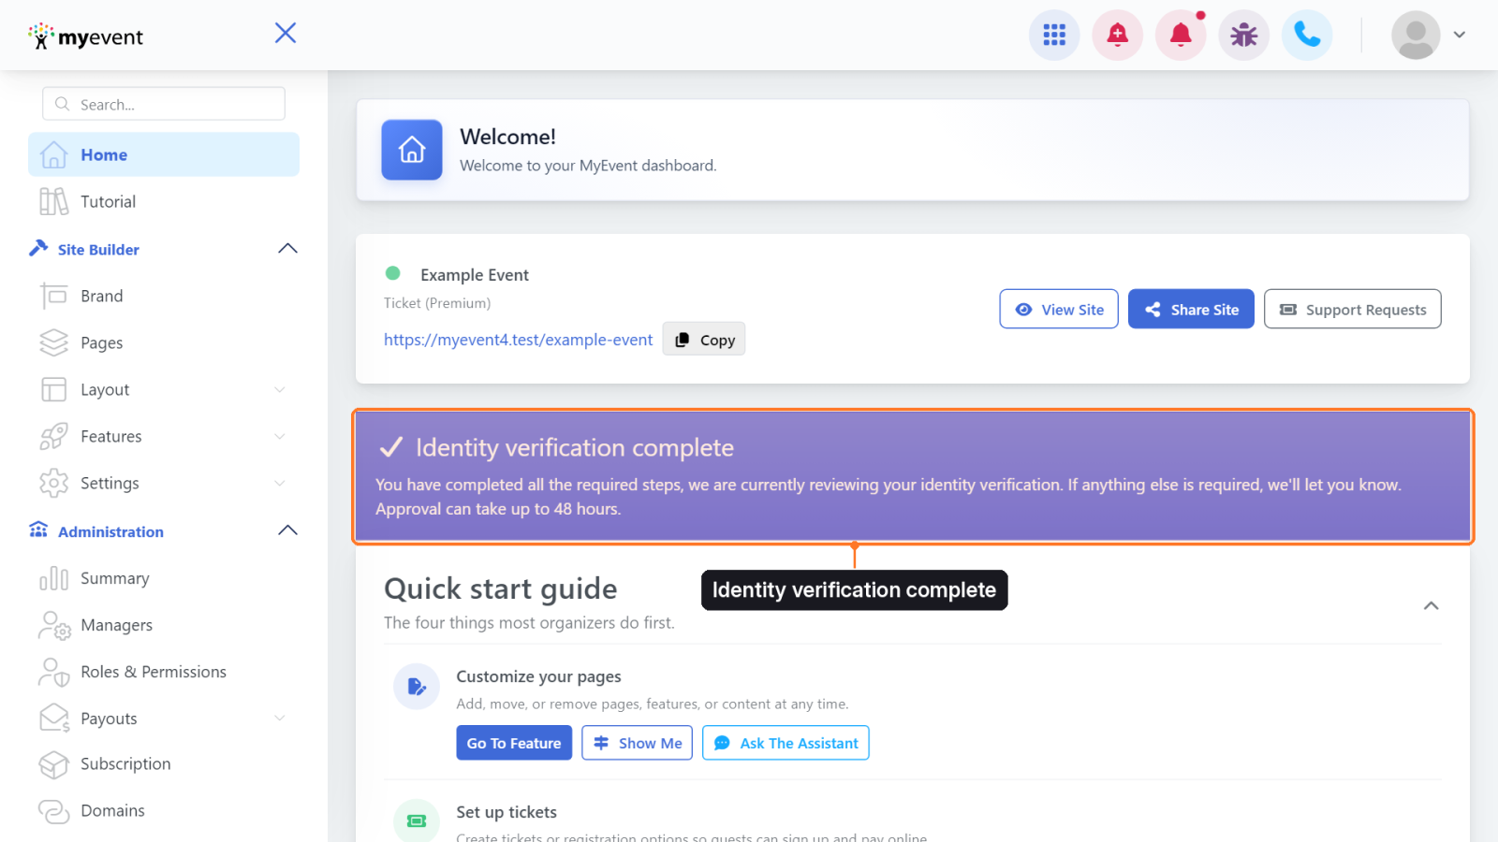The image size is (1498, 842).
Task: Click the View Site button
Action: pos(1059,309)
